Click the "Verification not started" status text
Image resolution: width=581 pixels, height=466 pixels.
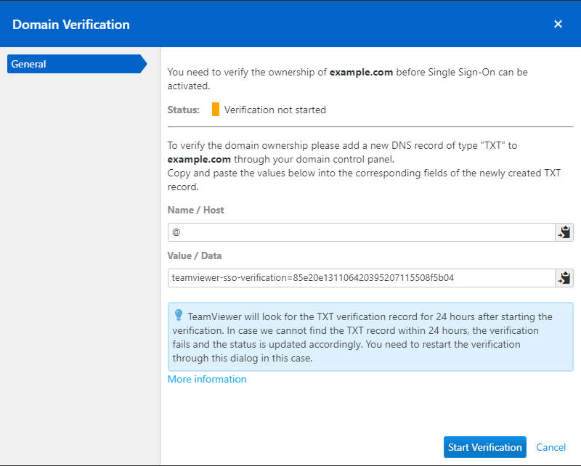click(x=275, y=110)
